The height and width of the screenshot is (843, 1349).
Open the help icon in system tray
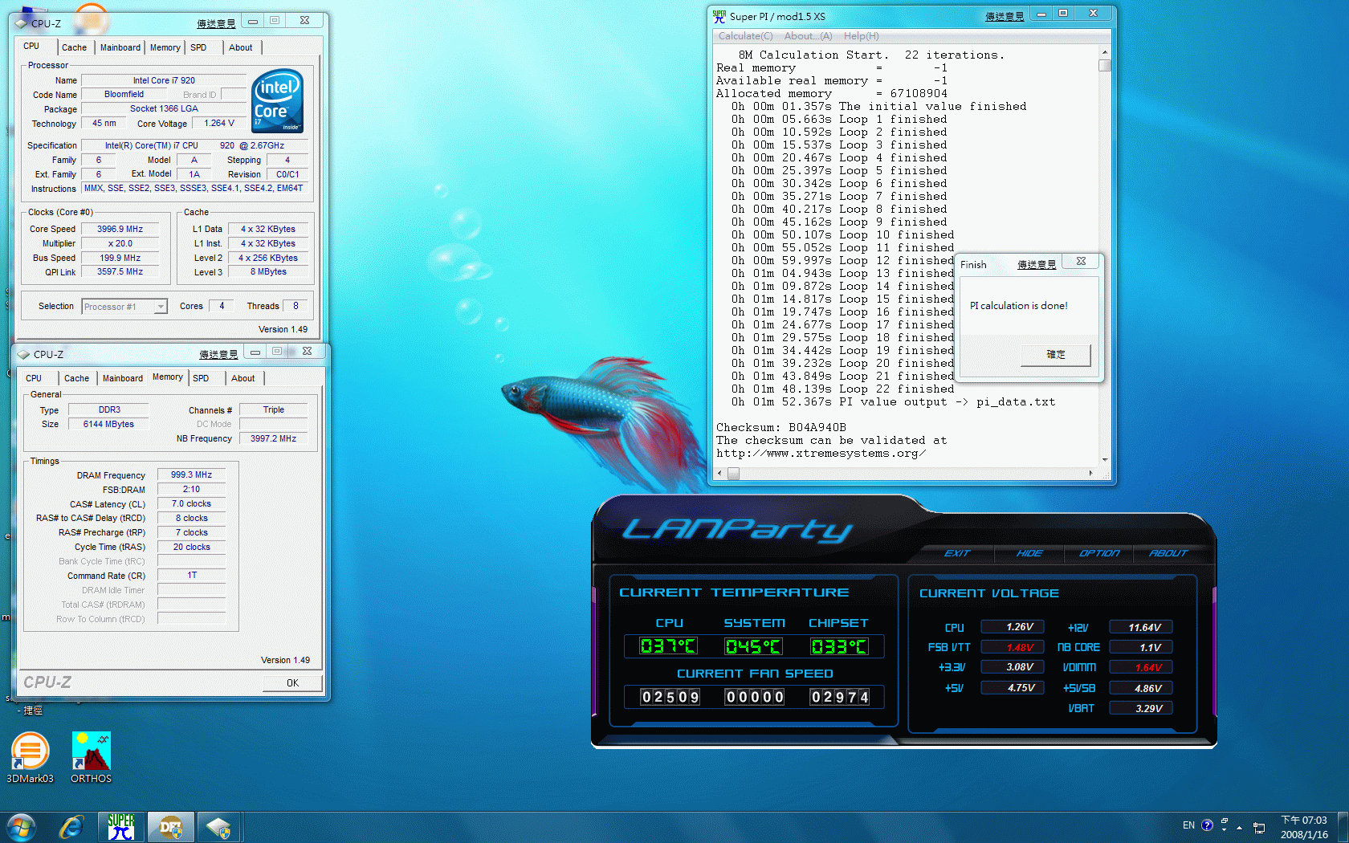[x=1207, y=825]
